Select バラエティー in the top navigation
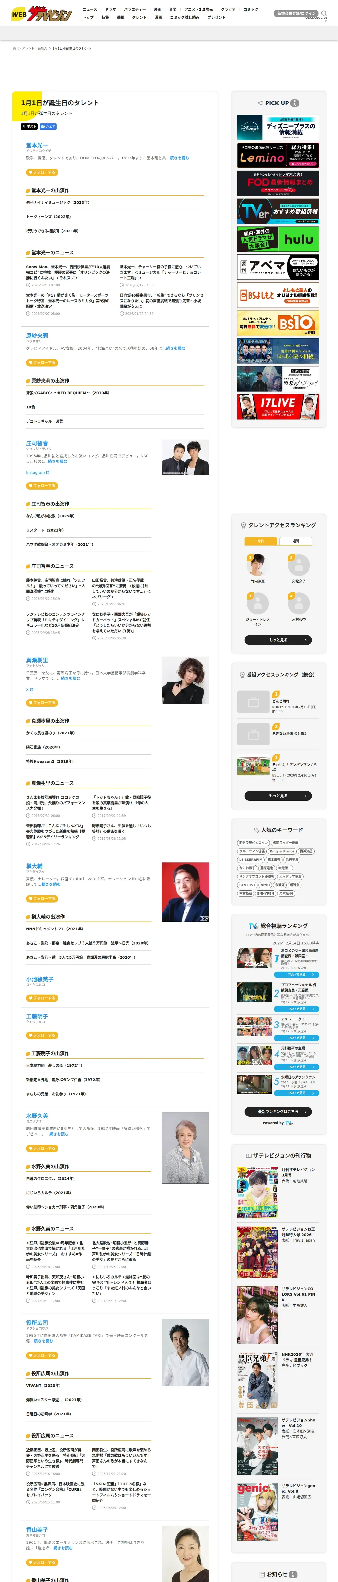This screenshot has width=338, height=1582. [x=135, y=9]
